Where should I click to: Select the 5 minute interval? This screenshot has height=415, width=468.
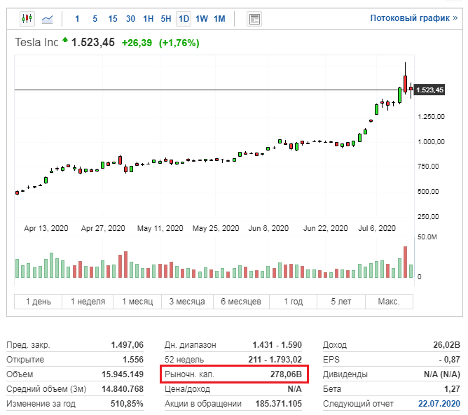95,19
